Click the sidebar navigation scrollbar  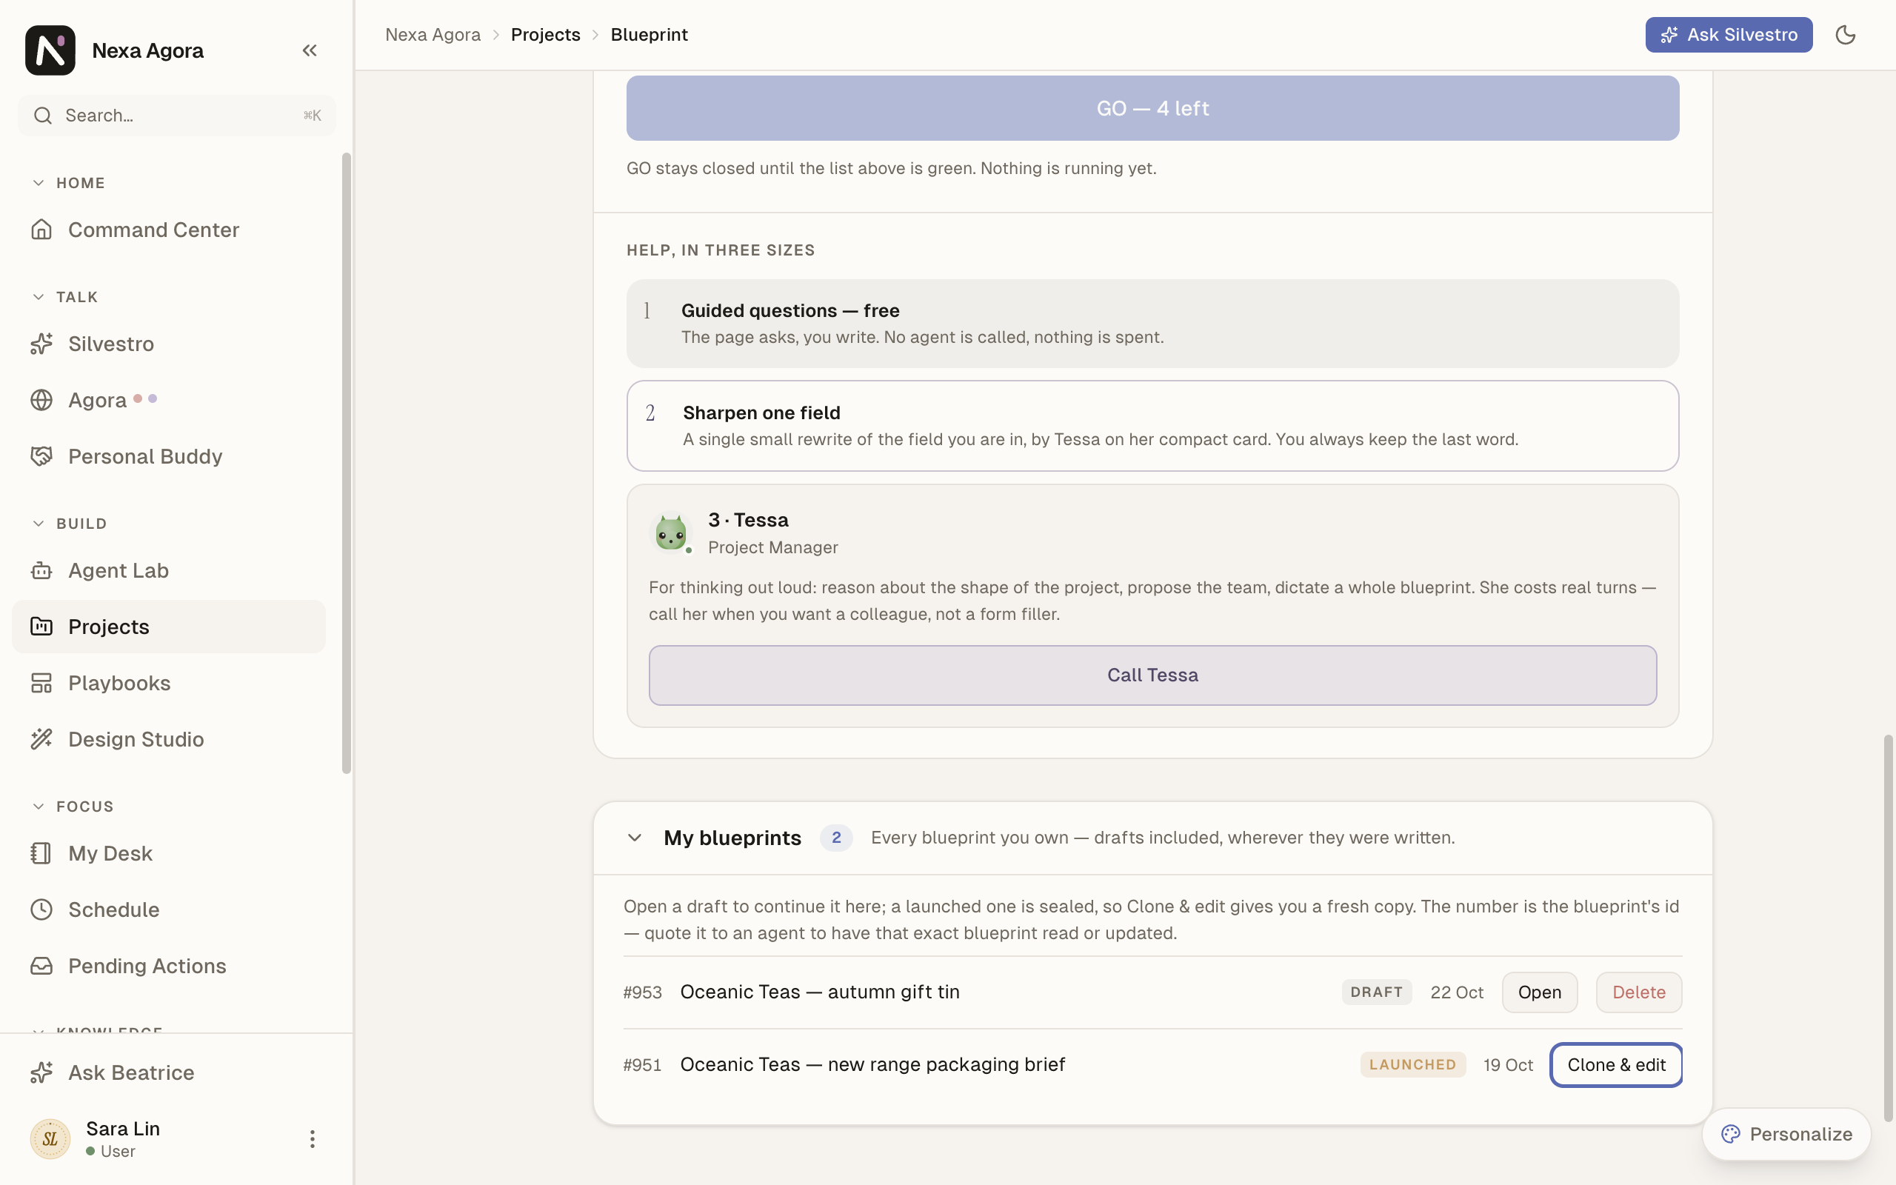347,462
